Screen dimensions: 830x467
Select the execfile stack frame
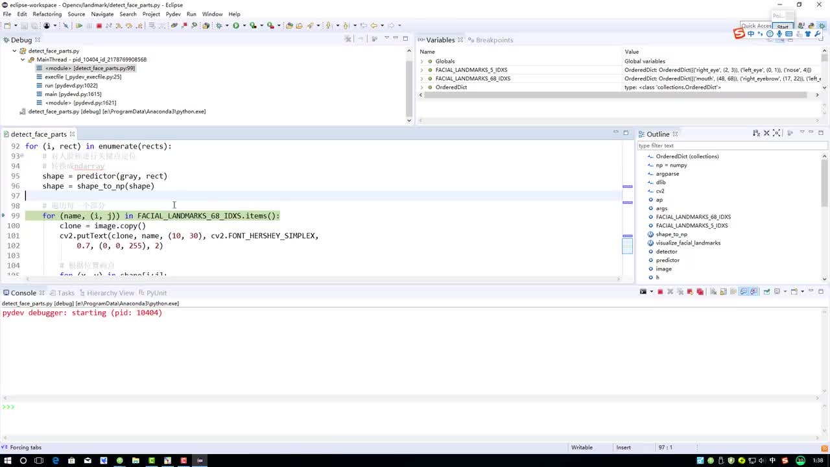[x=83, y=77]
